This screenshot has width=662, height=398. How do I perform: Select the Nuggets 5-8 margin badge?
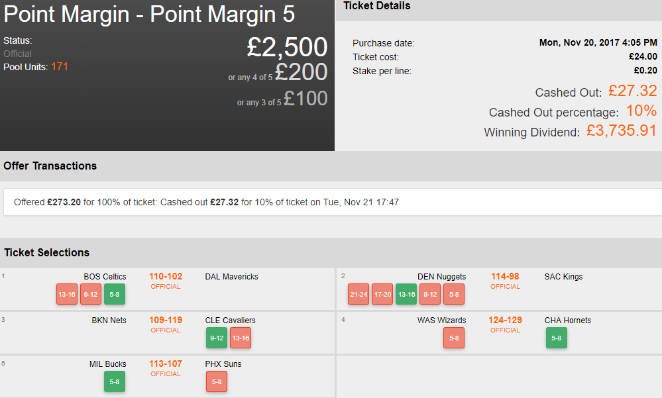click(454, 294)
